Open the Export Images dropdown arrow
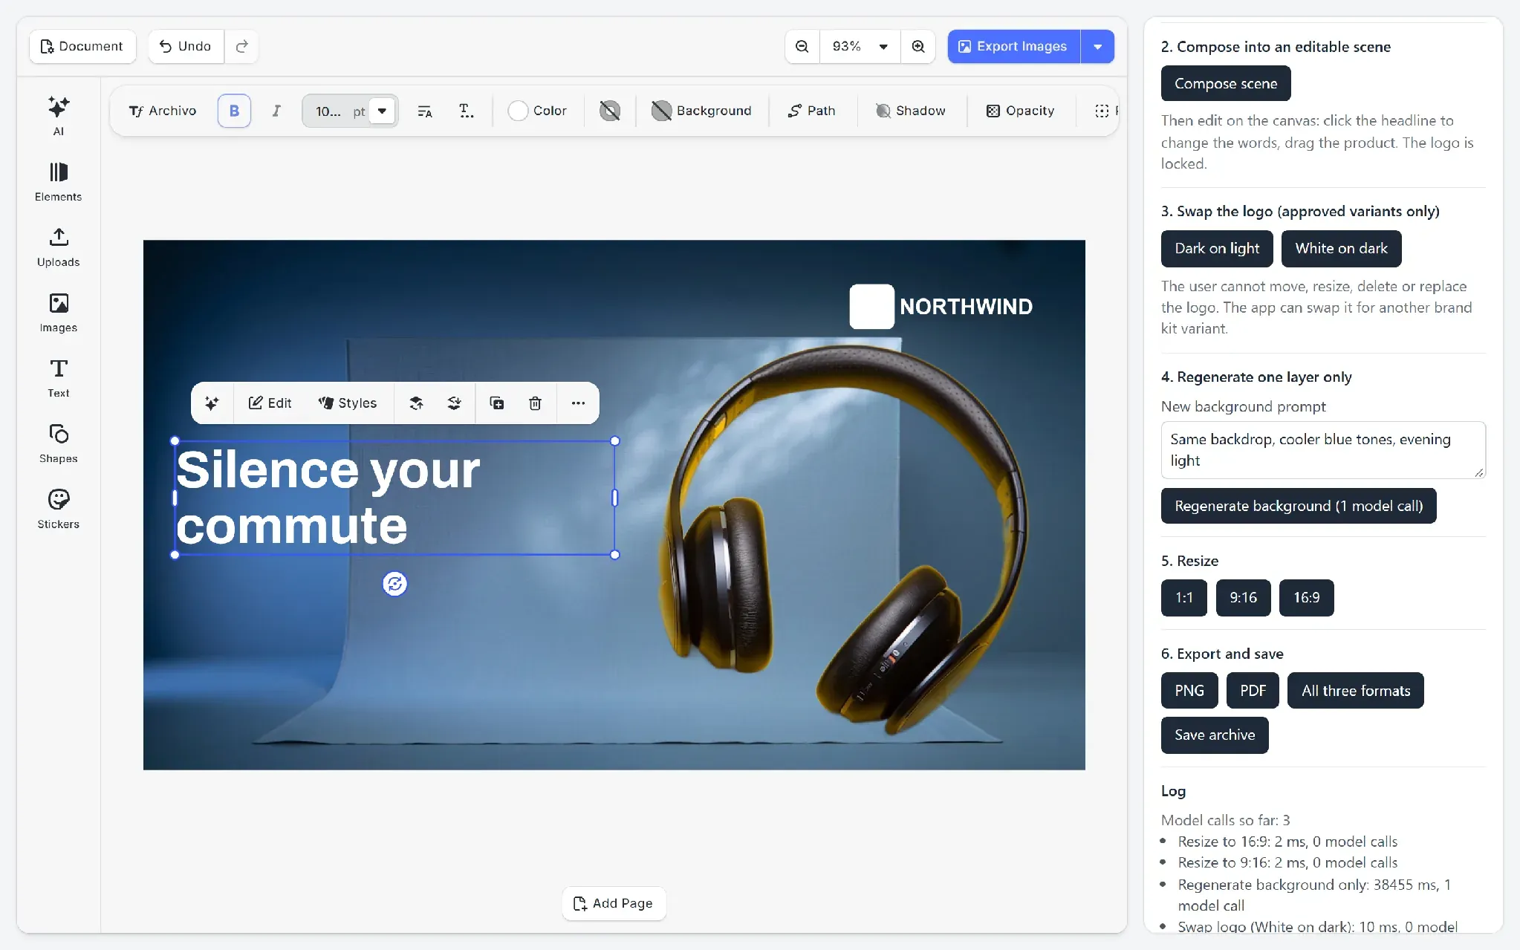Screen dimensions: 1520x950 1097,46
